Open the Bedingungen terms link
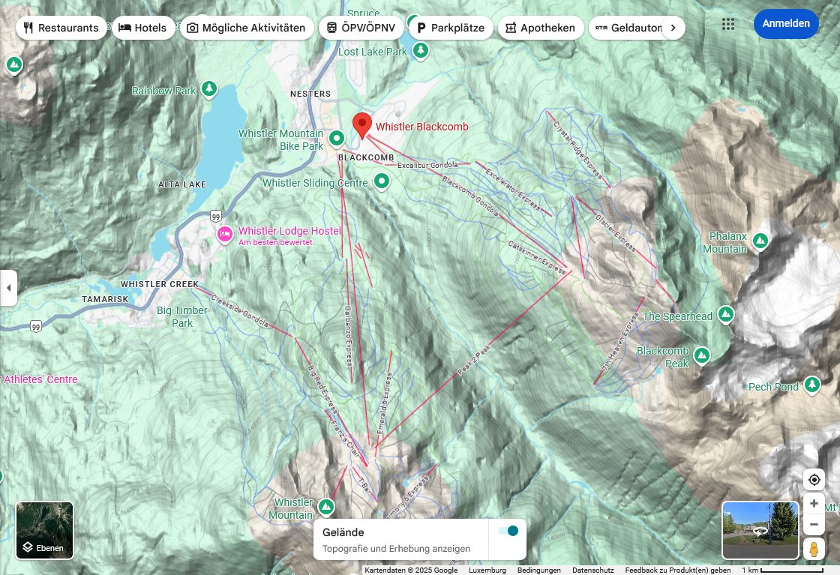 (539, 571)
